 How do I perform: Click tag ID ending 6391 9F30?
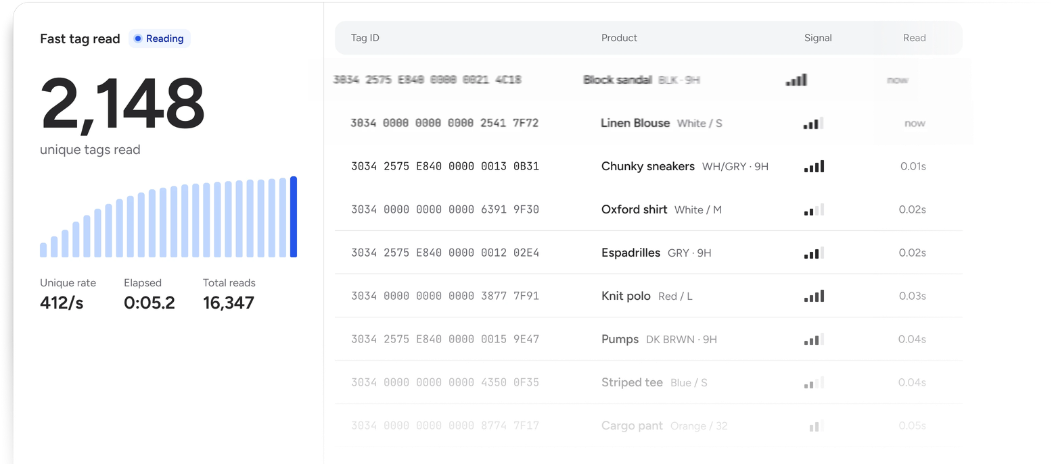[445, 209]
